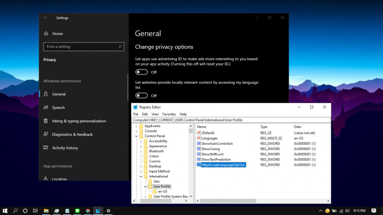383x215 pixels.
Task: Open Cortana from taskbar
Action: pyautogui.click(x=25, y=211)
